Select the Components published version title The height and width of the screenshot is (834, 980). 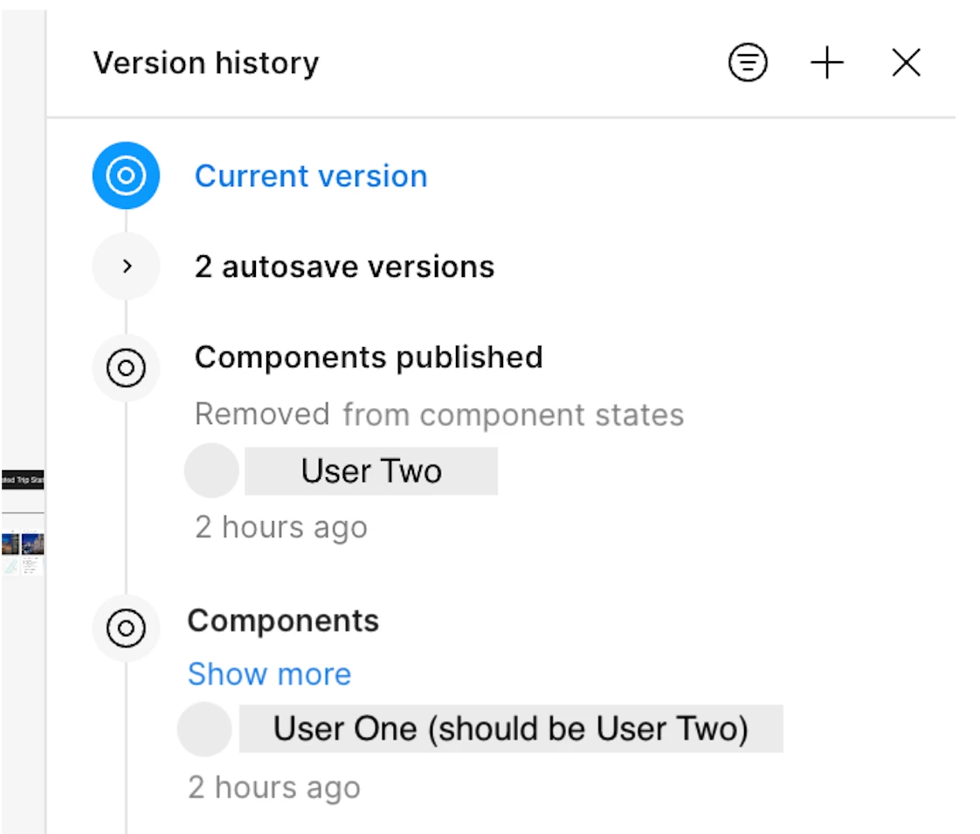click(369, 358)
